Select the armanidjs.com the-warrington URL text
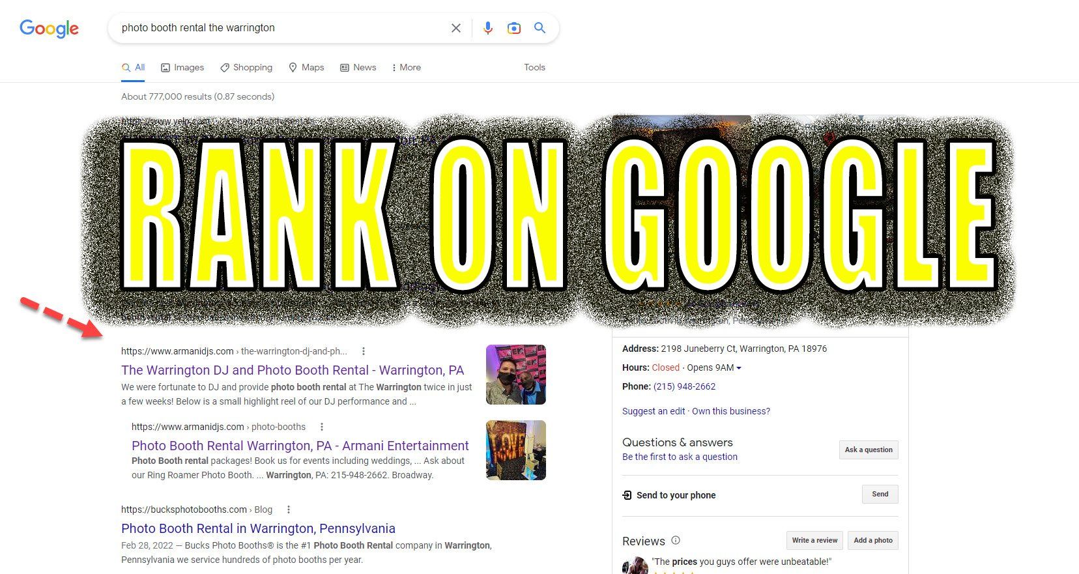Viewport: 1079px width, 574px height. (235, 351)
